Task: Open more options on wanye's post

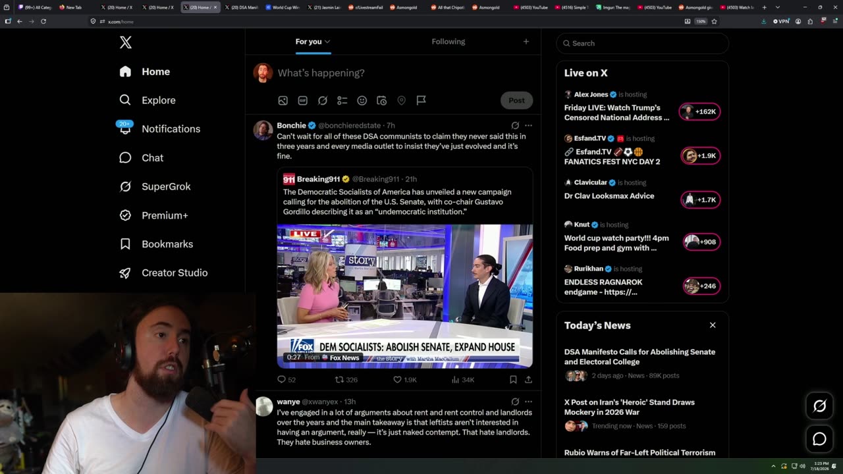Action: 528,402
